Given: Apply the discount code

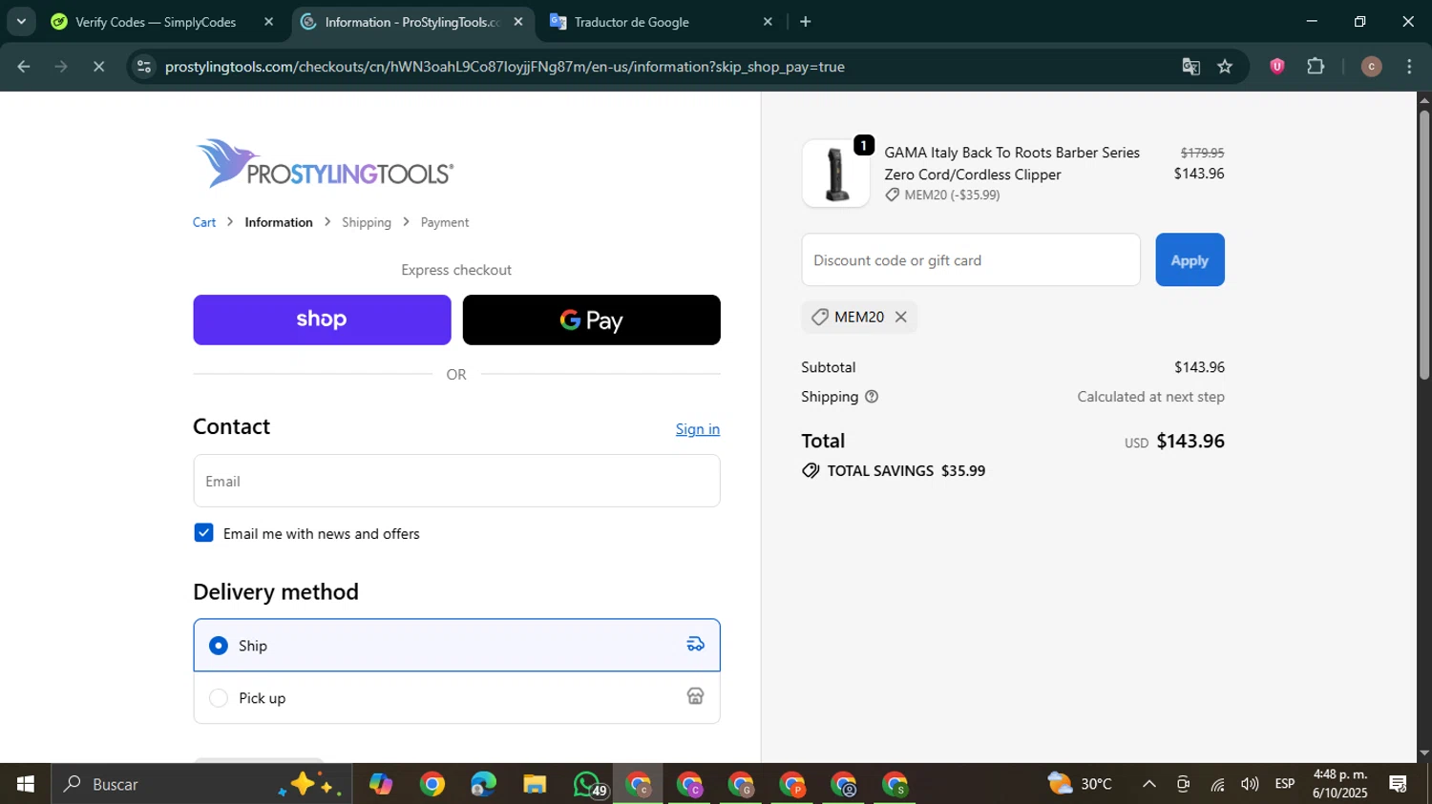Looking at the screenshot, I should point(1190,259).
